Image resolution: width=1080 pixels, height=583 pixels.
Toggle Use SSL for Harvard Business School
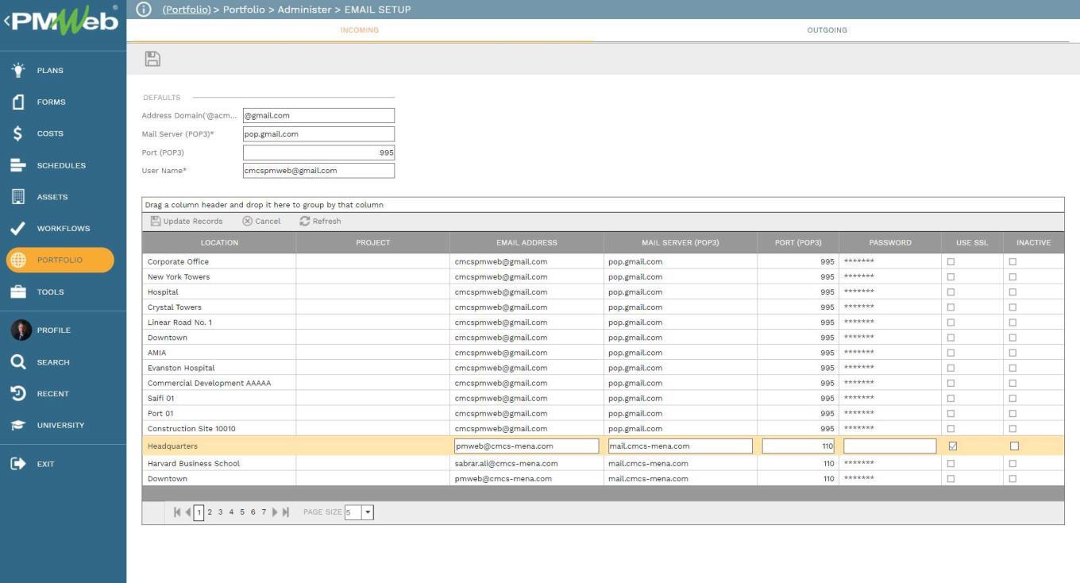coord(951,464)
